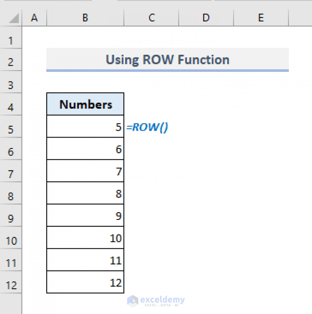Select cell B12 containing value 12
The width and height of the screenshot is (312, 314).
(85, 282)
